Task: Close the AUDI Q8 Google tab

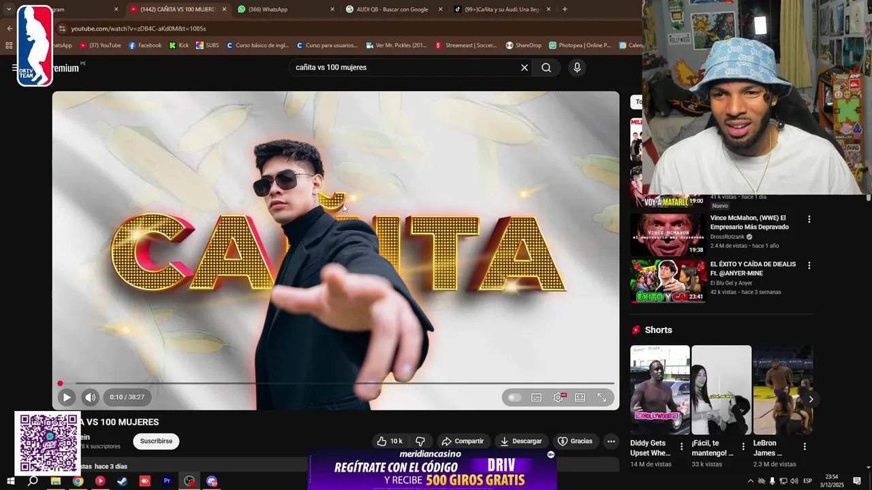Action: pos(440,10)
